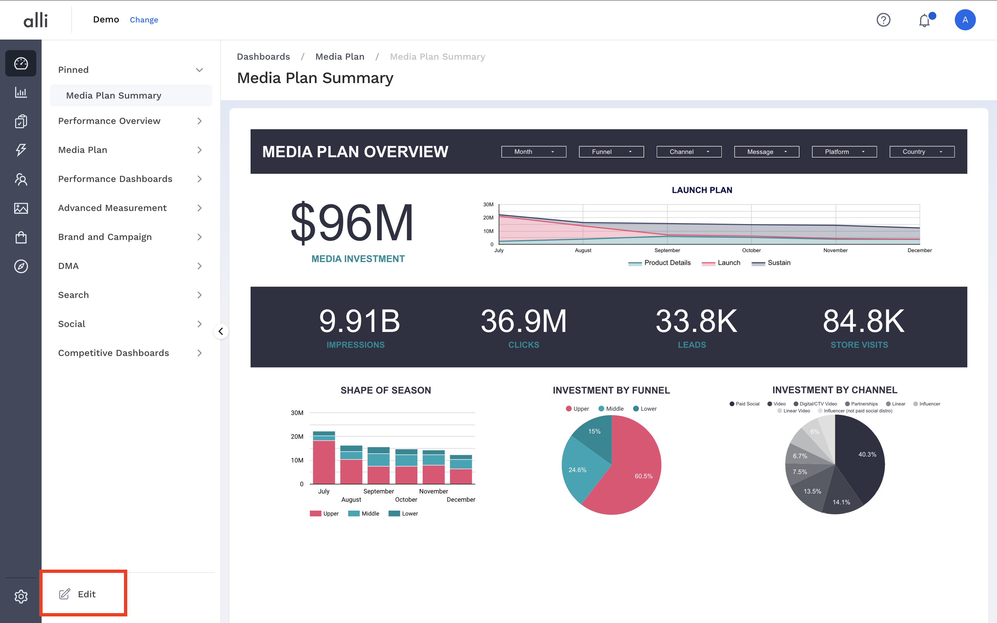997x623 pixels.
Task: Open the settings gear icon
Action: pos(21,596)
